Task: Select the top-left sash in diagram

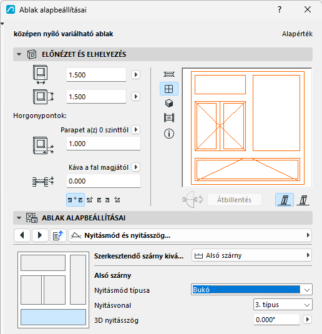Action: tap(43, 263)
